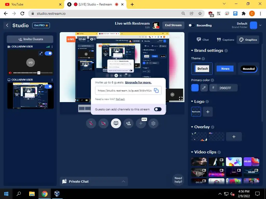The image size is (266, 199).
Task: Open Chrome tab search chevron
Action: point(224,4)
